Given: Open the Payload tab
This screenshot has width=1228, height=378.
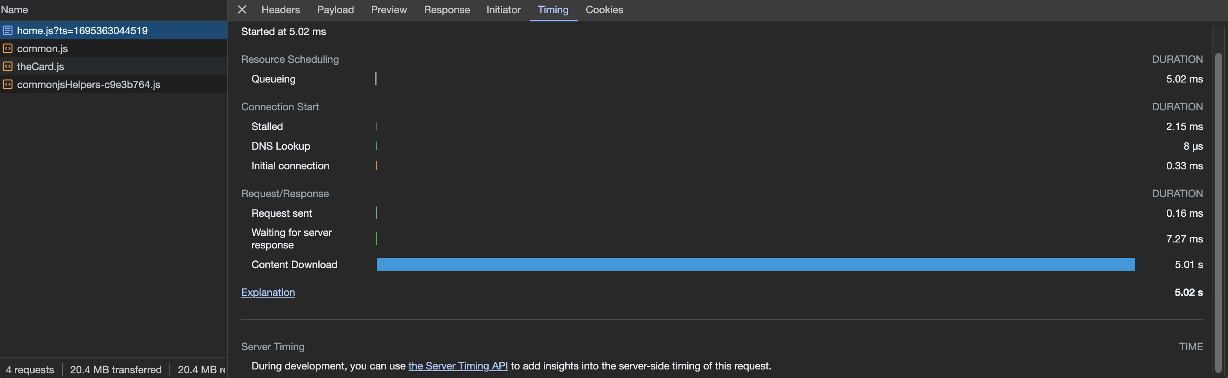Looking at the screenshot, I should [335, 9].
